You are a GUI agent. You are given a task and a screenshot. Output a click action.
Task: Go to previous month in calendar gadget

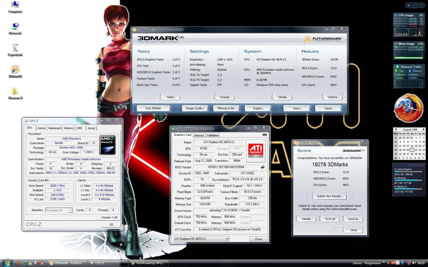[396, 129]
